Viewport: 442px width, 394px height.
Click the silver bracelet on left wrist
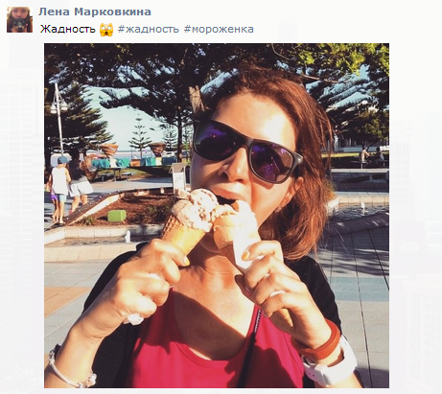click(69, 367)
